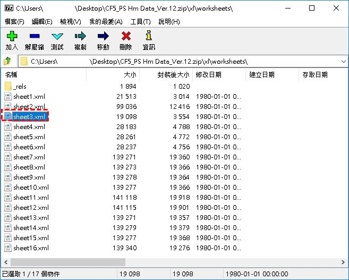Click size value 139 340

coord(125,248)
